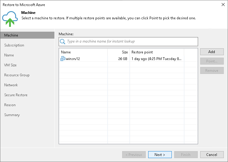Open the Secure Restore wizard step
Screen dimensions: 228x162
point(16,95)
